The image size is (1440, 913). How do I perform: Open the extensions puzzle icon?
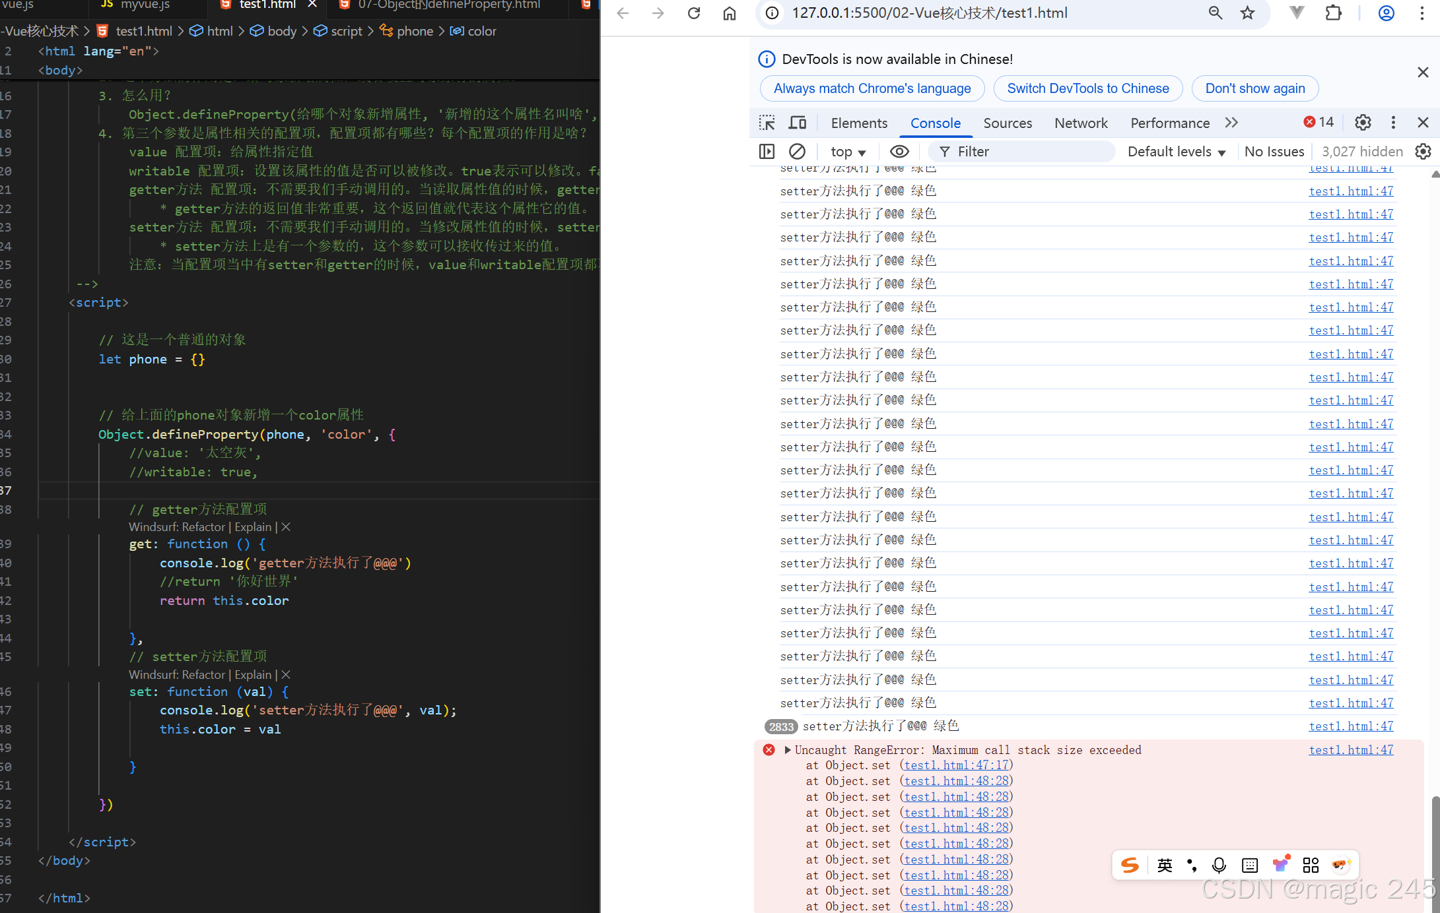pos(1333,13)
